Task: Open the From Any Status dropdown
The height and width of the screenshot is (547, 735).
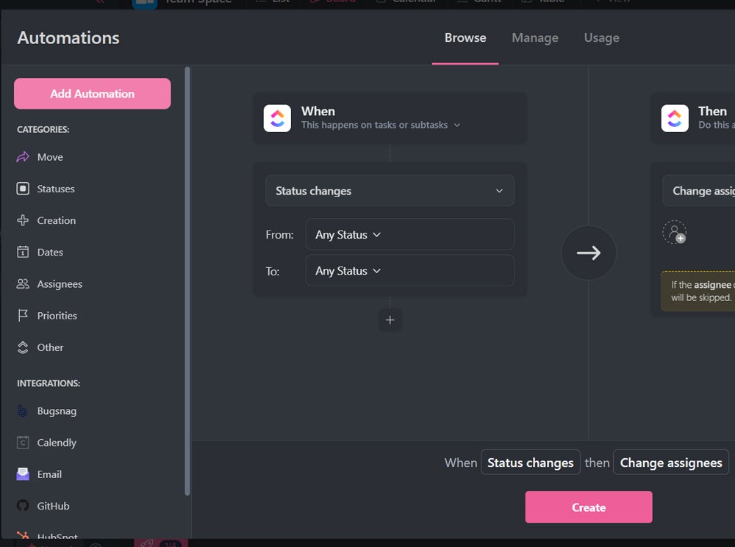Action: coord(409,234)
